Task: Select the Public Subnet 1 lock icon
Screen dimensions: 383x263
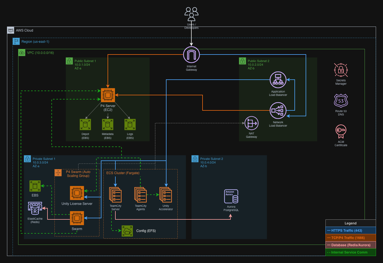Action: point(69,61)
